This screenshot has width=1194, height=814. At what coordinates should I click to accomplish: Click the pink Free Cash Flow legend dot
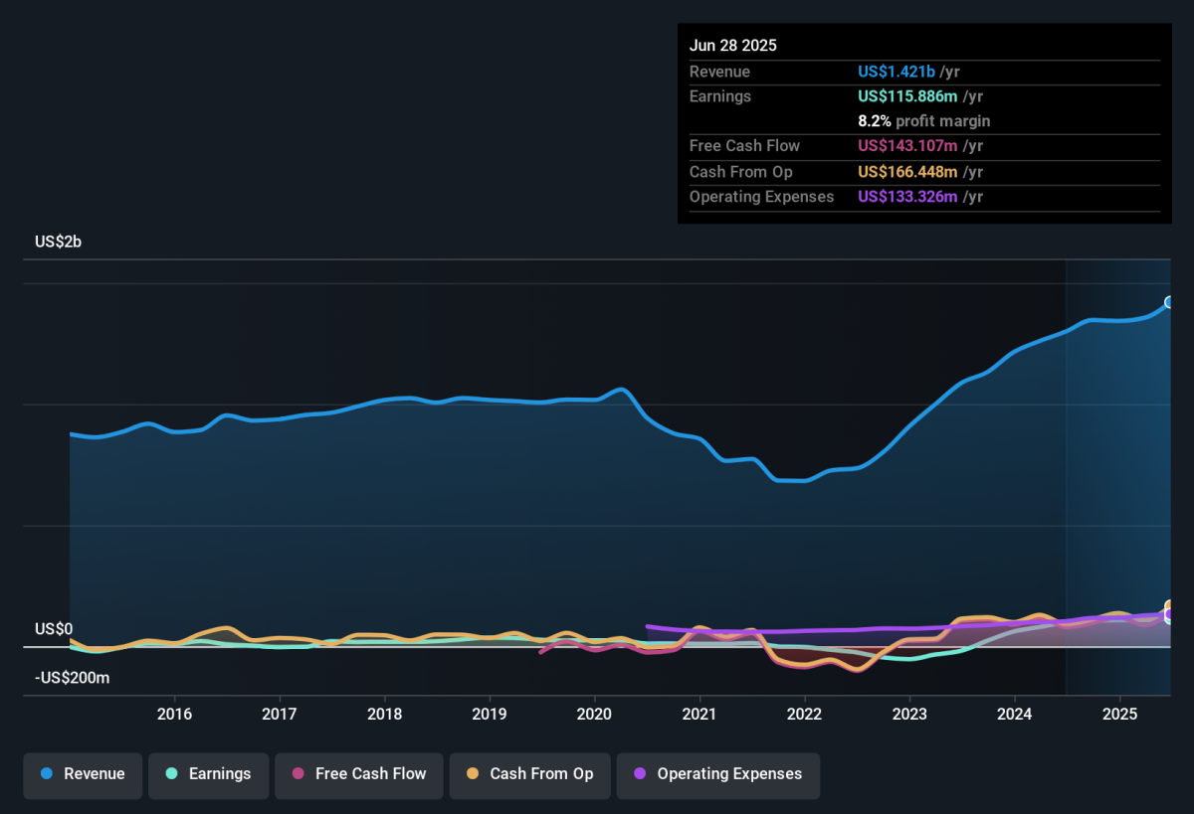click(298, 774)
